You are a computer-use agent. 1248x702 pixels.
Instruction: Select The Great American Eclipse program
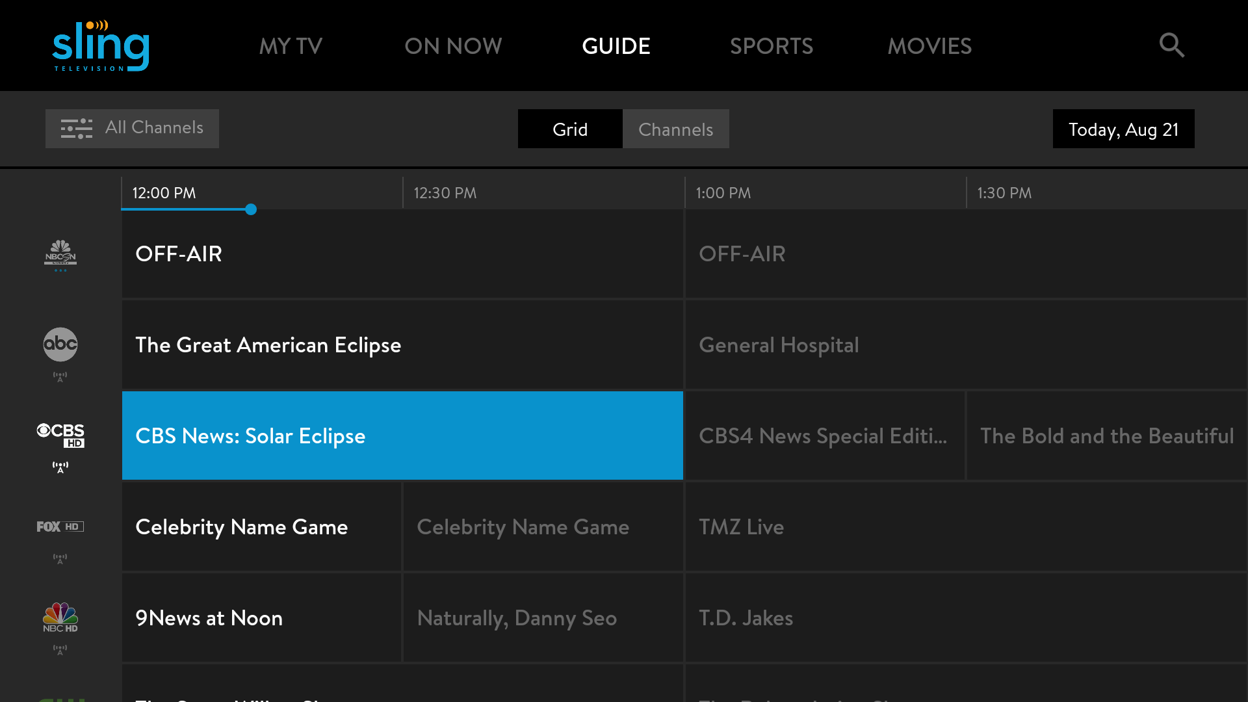tap(402, 344)
